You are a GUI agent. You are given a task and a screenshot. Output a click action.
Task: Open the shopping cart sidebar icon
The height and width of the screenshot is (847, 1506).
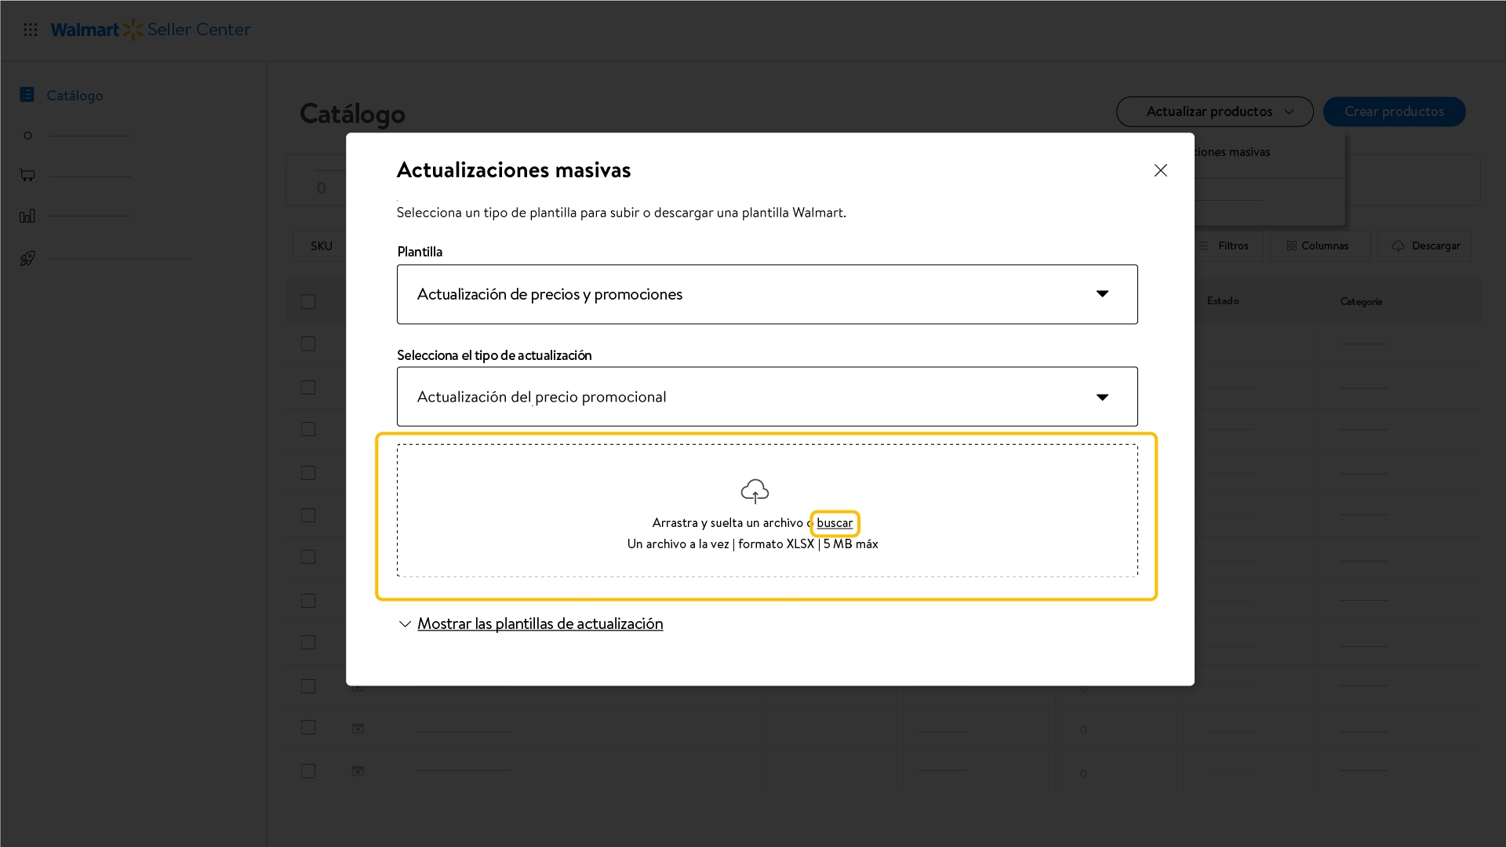(x=27, y=175)
